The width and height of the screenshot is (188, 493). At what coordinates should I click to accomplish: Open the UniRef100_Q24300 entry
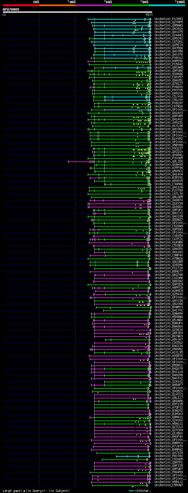tap(169, 421)
